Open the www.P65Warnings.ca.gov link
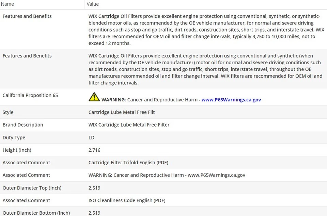The height and width of the screenshot is (216, 327). coord(231,100)
